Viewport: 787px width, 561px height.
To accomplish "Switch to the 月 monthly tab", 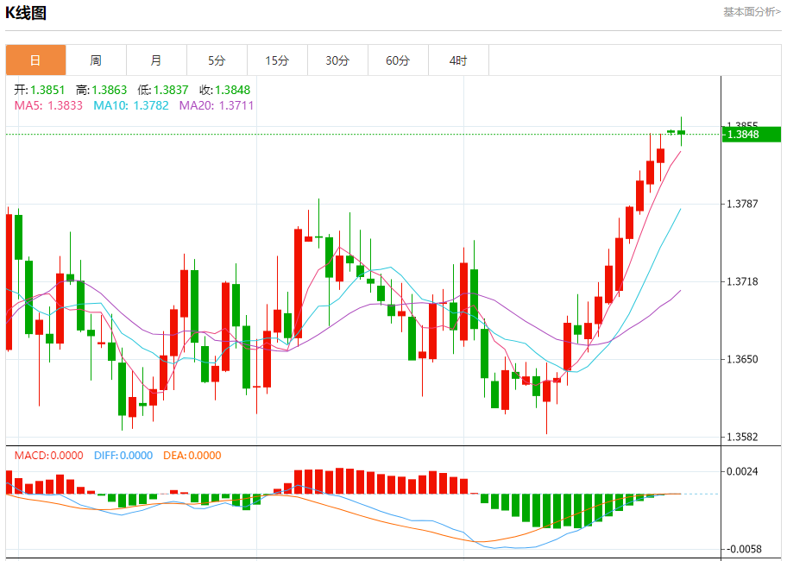I will pyautogui.click(x=156, y=60).
